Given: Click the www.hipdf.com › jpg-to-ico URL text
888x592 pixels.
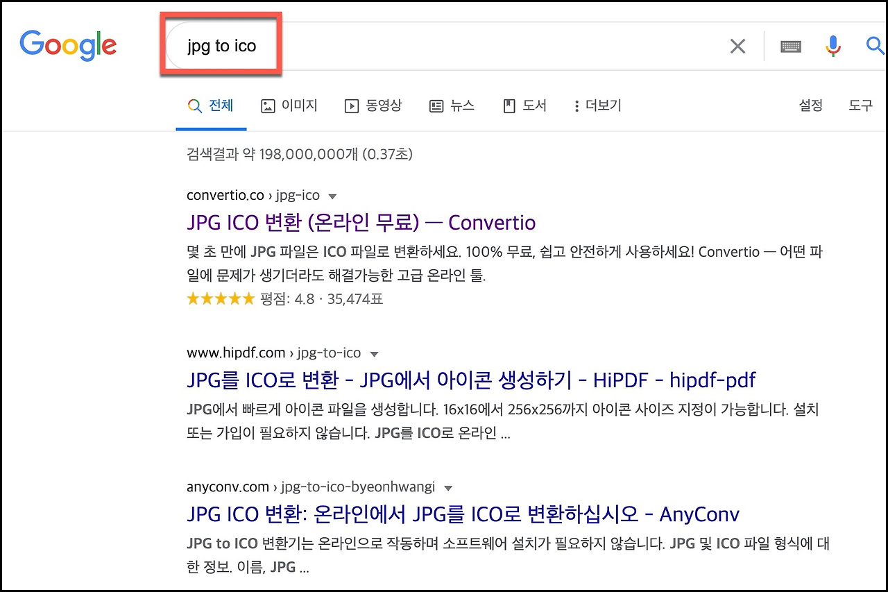Looking at the screenshot, I should tap(274, 353).
